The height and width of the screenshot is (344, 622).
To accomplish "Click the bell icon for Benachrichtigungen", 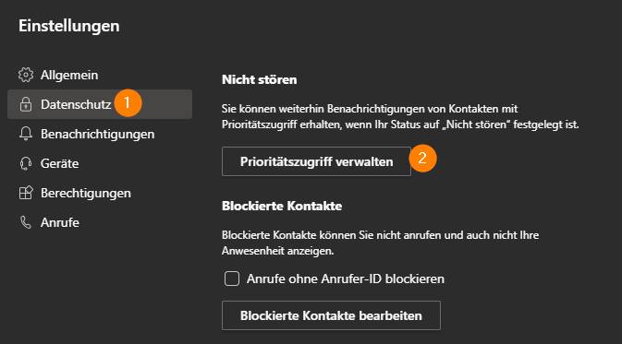I will (26, 134).
